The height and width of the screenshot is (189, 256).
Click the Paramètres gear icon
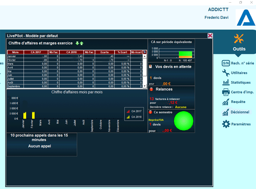[226, 124]
